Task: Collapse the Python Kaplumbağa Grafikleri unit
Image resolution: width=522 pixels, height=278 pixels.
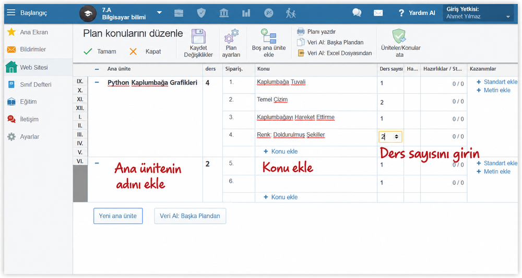Action: tap(97, 82)
